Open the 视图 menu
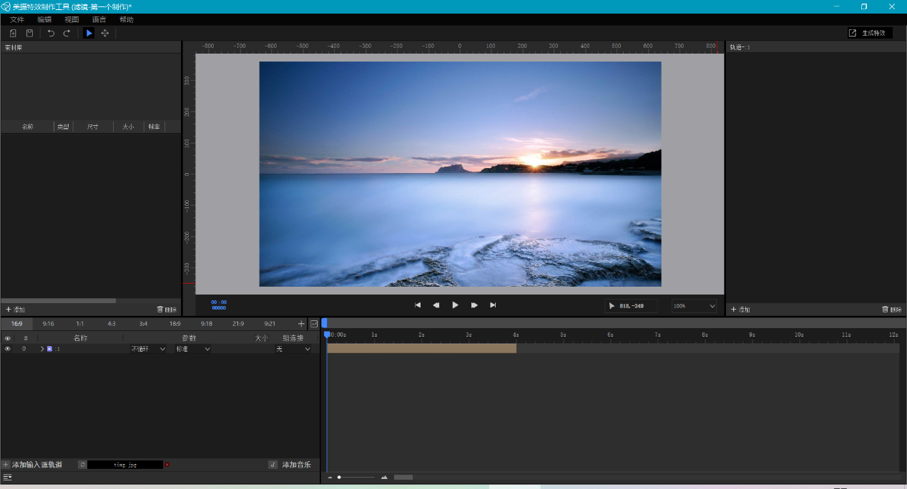 72,19
